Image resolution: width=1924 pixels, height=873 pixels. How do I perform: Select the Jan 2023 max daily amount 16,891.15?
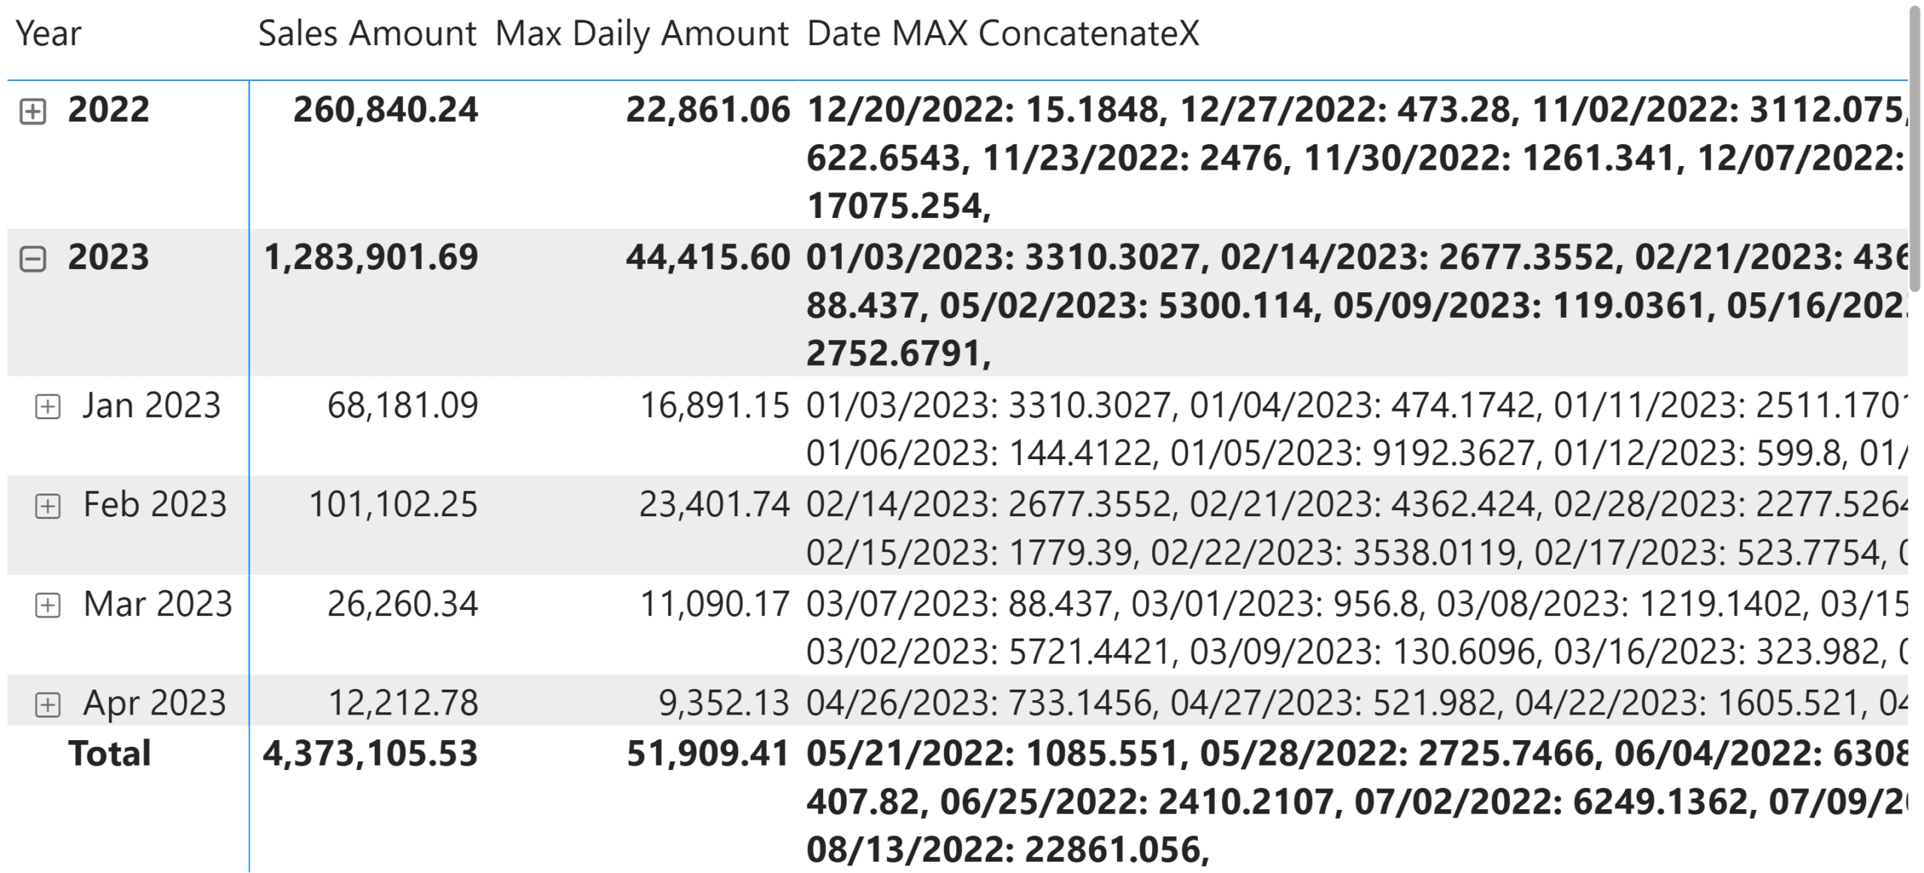click(x=714, y=406)
